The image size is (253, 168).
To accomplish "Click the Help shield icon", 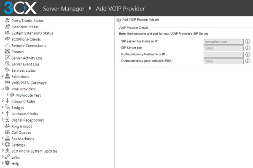I will pos(7,163).
